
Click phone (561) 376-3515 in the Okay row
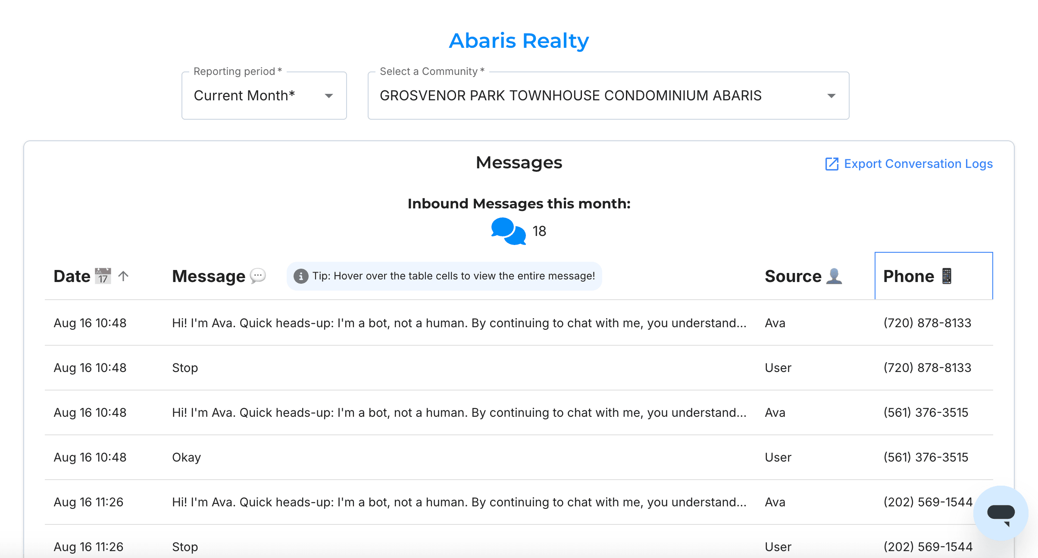pyautogui.click(x=926, y=457)
